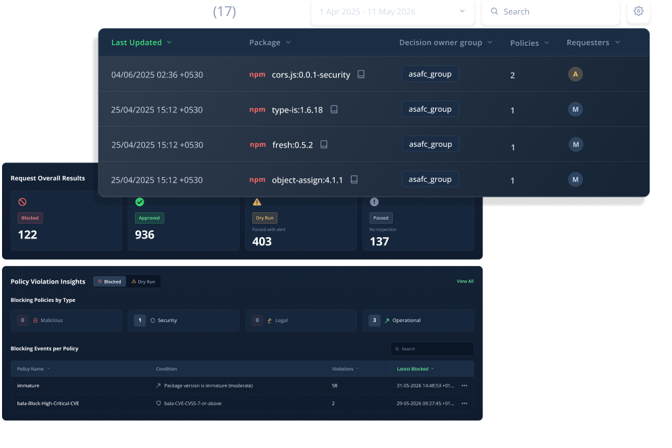Click the document icon next to fresh:0.5.2
This screenshot has width=672, height=448.
[324, 144]
